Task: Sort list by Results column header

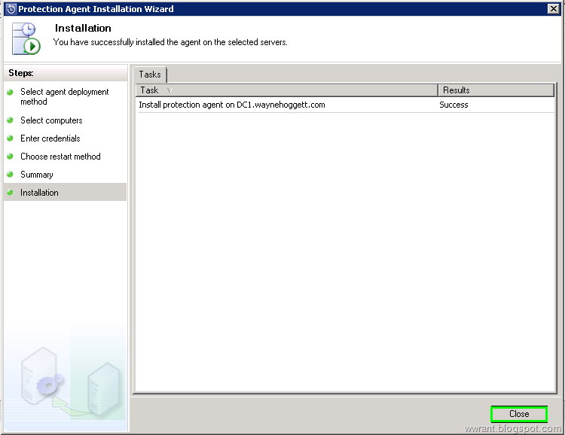Action: [496, 90]
